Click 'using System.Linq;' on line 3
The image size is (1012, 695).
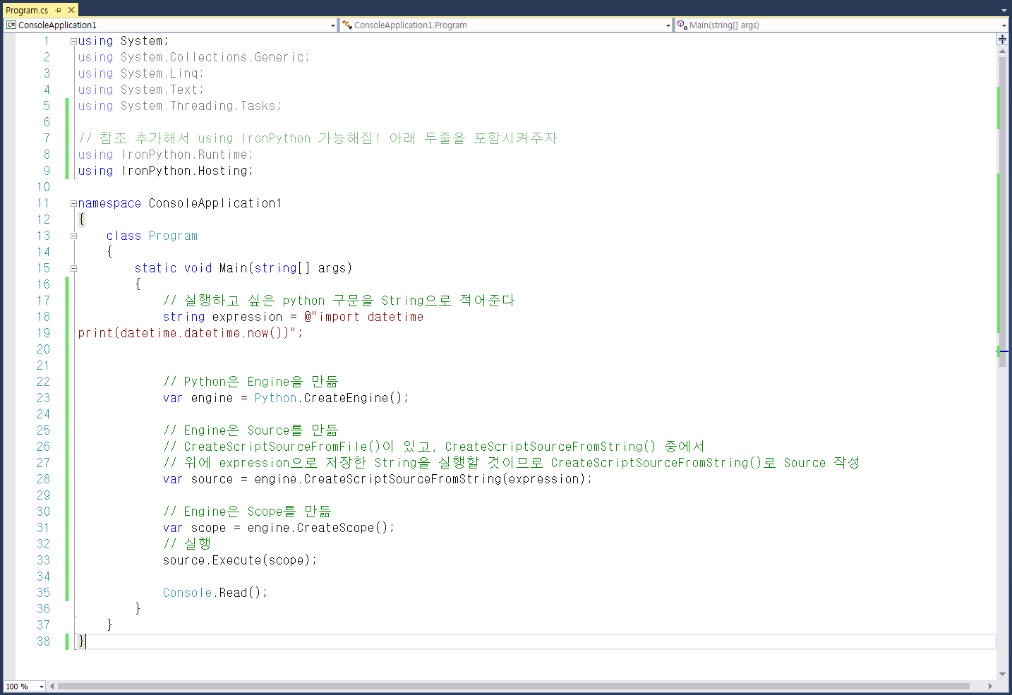(140, 73)
